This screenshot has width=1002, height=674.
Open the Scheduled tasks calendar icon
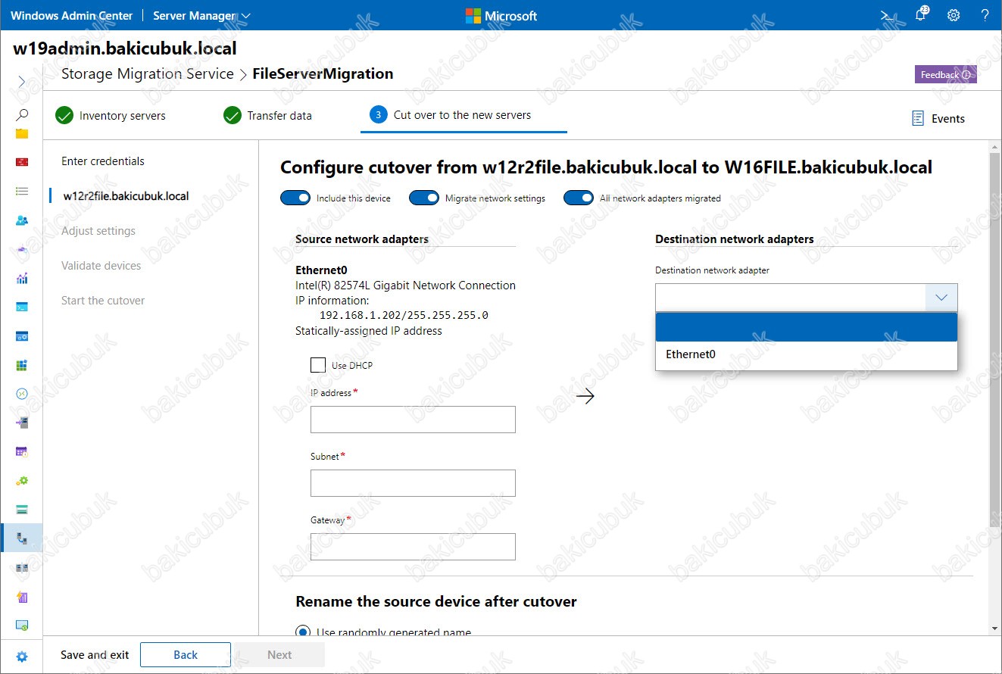coord(22,451)
